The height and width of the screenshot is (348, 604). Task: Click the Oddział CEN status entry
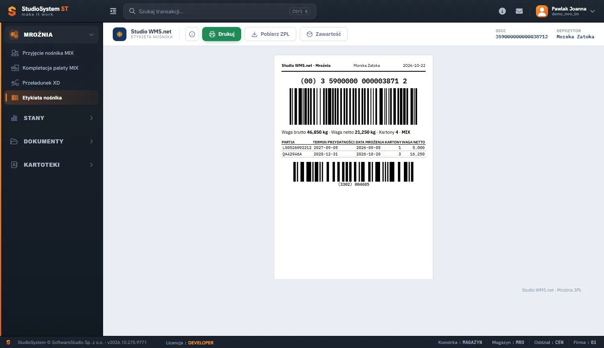pyautogui.click(x=549, y=342)
